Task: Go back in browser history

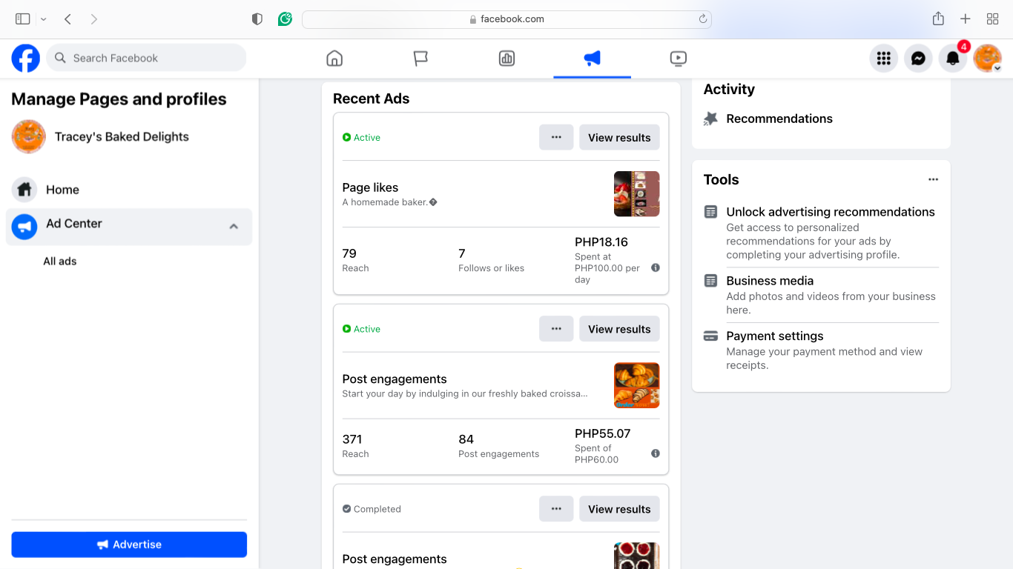Action: pos(67,19)
